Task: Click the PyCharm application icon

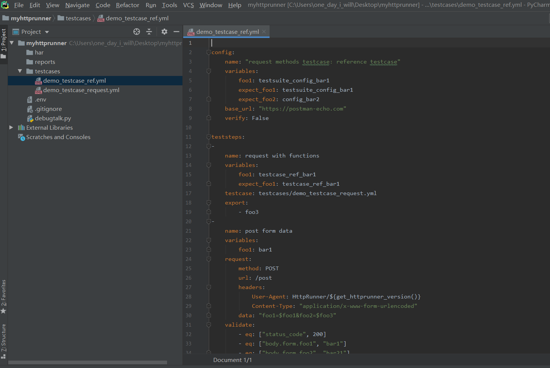Action: coord(5,5)
